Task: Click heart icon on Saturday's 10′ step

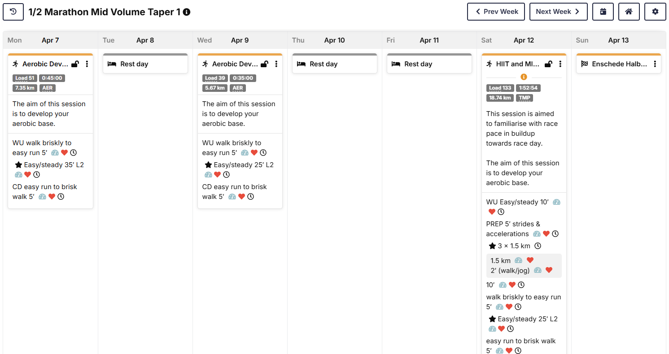Action: coord(512,285)
